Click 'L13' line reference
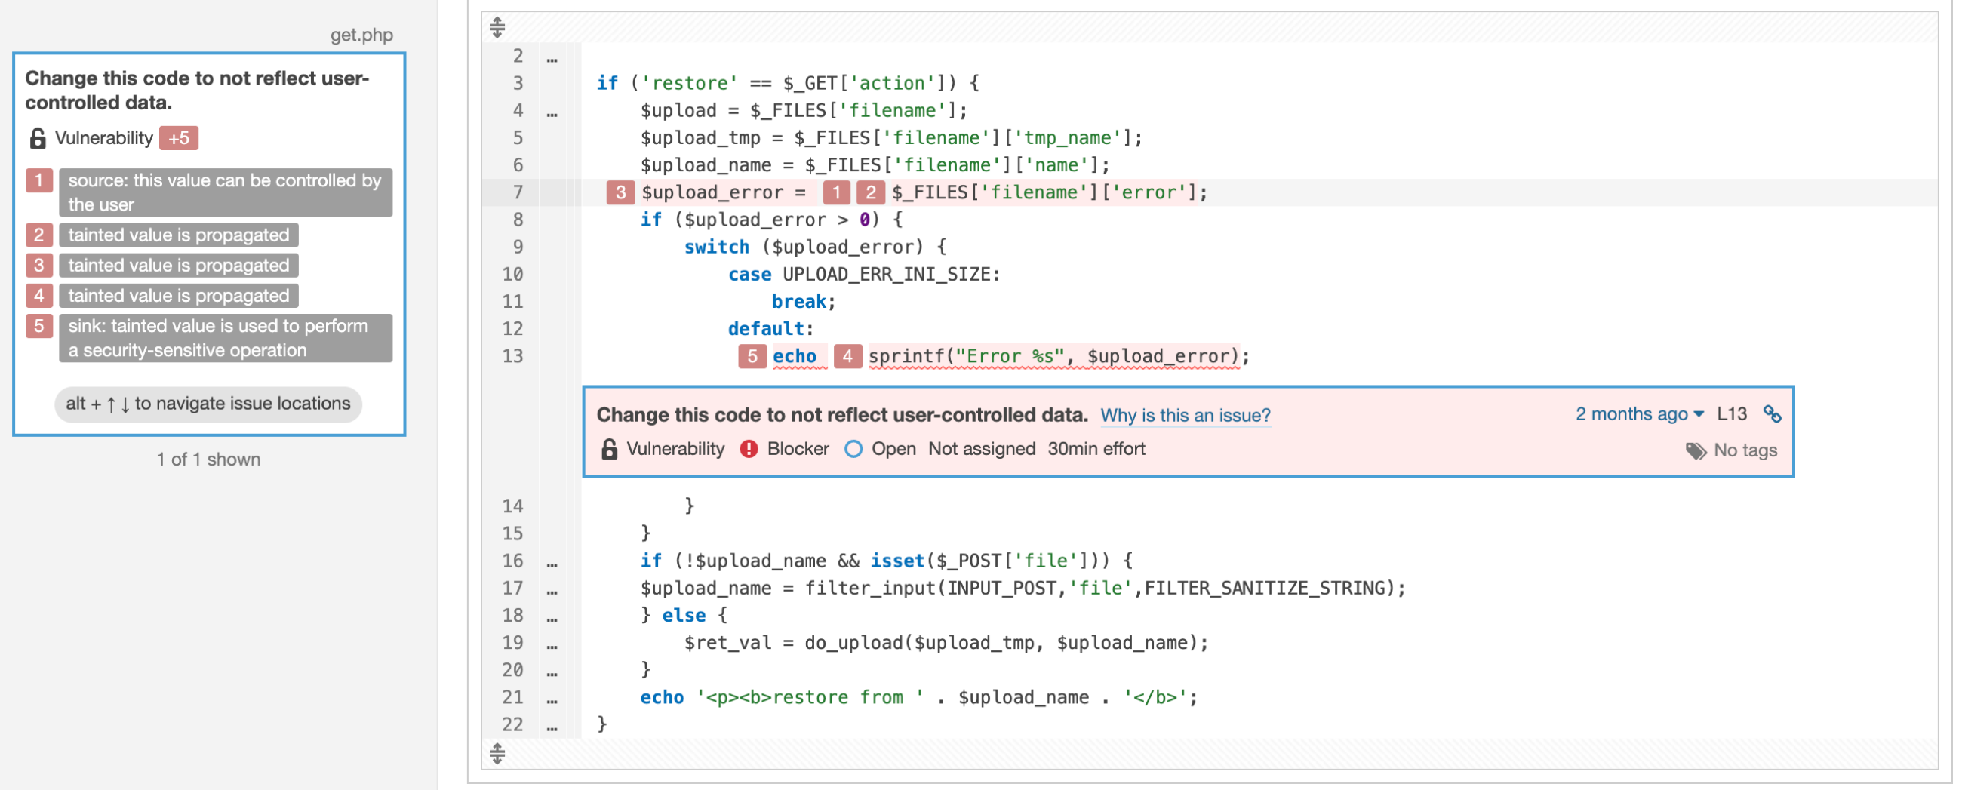The width and height of the screenshot is (1962, 790). coord(1731,414)
